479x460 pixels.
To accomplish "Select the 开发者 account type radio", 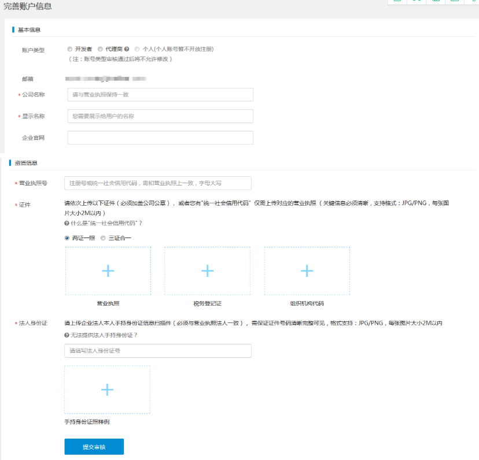I will (70, 50).
